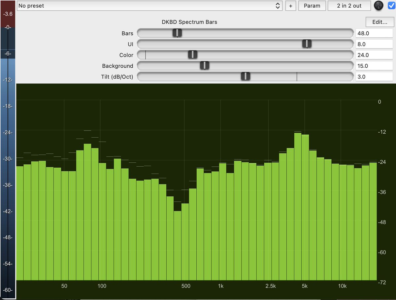The width and height of the screenshot is (396, 300).
Task: Click the 2 in 2 out routing button
Action: pos(349,6)
